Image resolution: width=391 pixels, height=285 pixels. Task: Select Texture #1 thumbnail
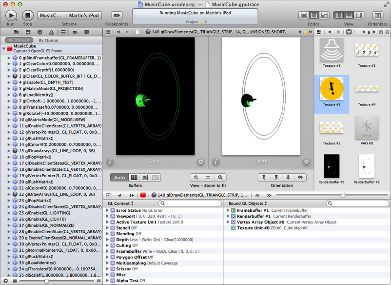coord(332,50)
